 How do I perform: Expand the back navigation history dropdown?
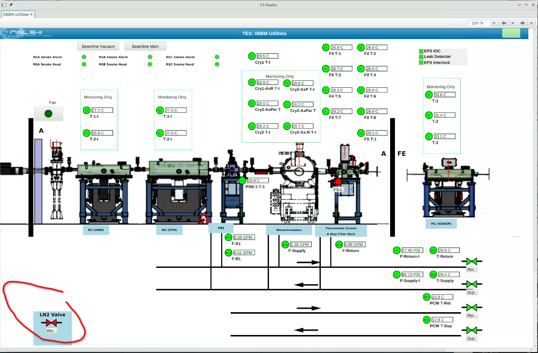point(512,23)
